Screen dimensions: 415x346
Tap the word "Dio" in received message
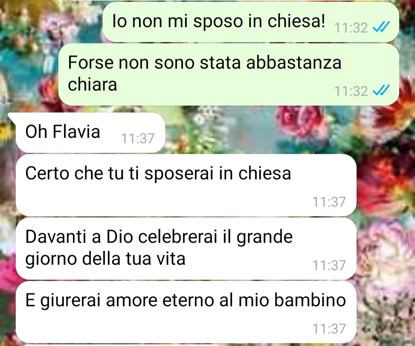[x=120, y=236]
